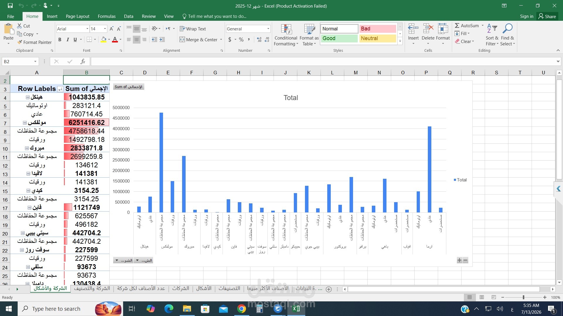Switch to Page Break Preview view
The image size is (563, 316).
494,297
